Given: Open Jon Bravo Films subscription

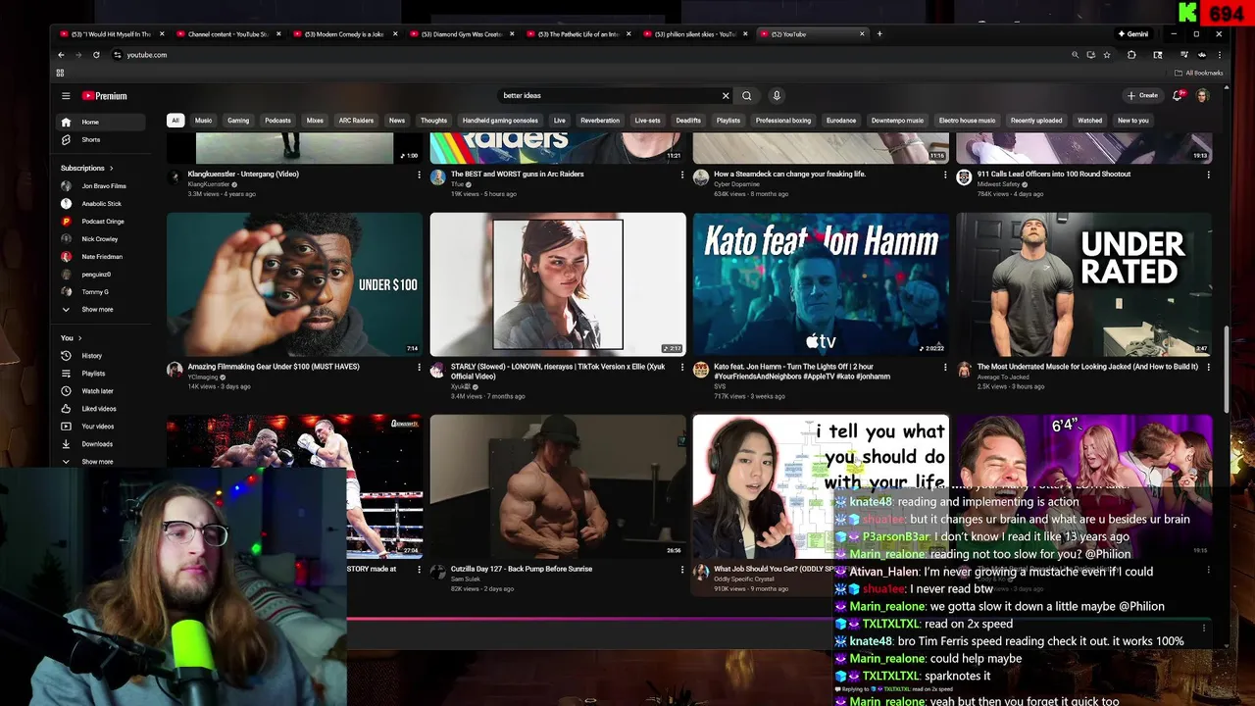Looking at the screenshot, I should 101,186.
